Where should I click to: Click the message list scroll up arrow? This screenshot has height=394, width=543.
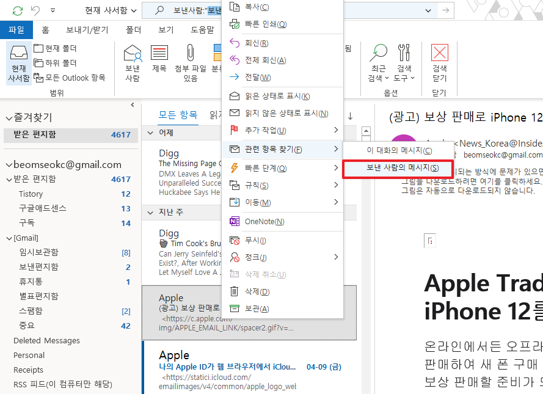point(366,131)
